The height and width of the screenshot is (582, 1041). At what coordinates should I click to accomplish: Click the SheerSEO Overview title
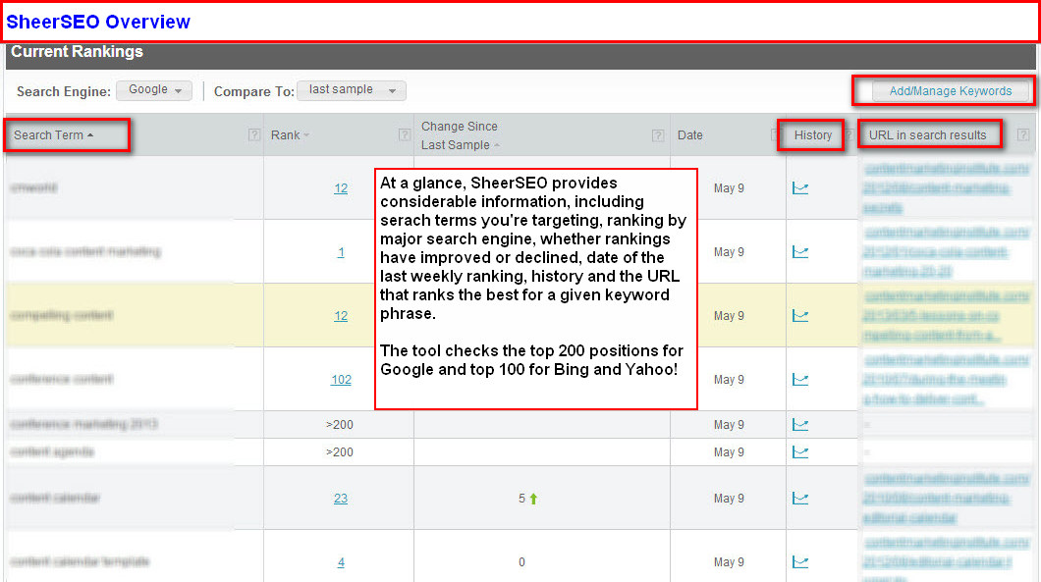98,22
